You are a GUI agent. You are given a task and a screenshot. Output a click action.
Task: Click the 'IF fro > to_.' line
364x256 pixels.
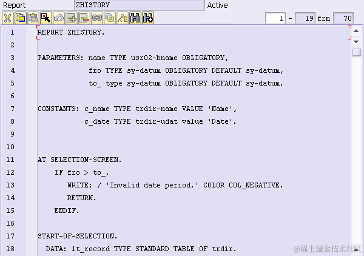(82, 172)
